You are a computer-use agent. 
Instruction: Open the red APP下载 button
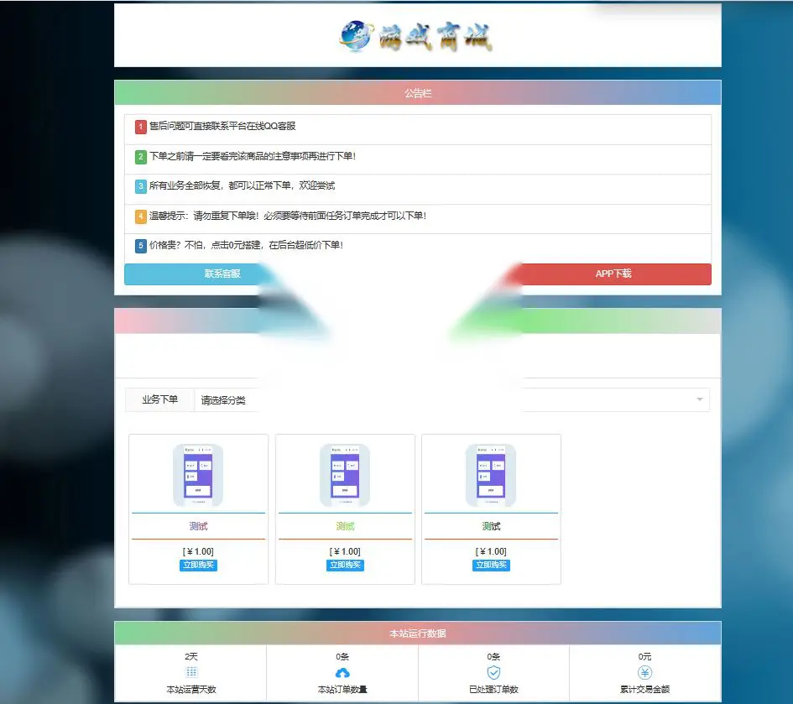tap(613, 274)
